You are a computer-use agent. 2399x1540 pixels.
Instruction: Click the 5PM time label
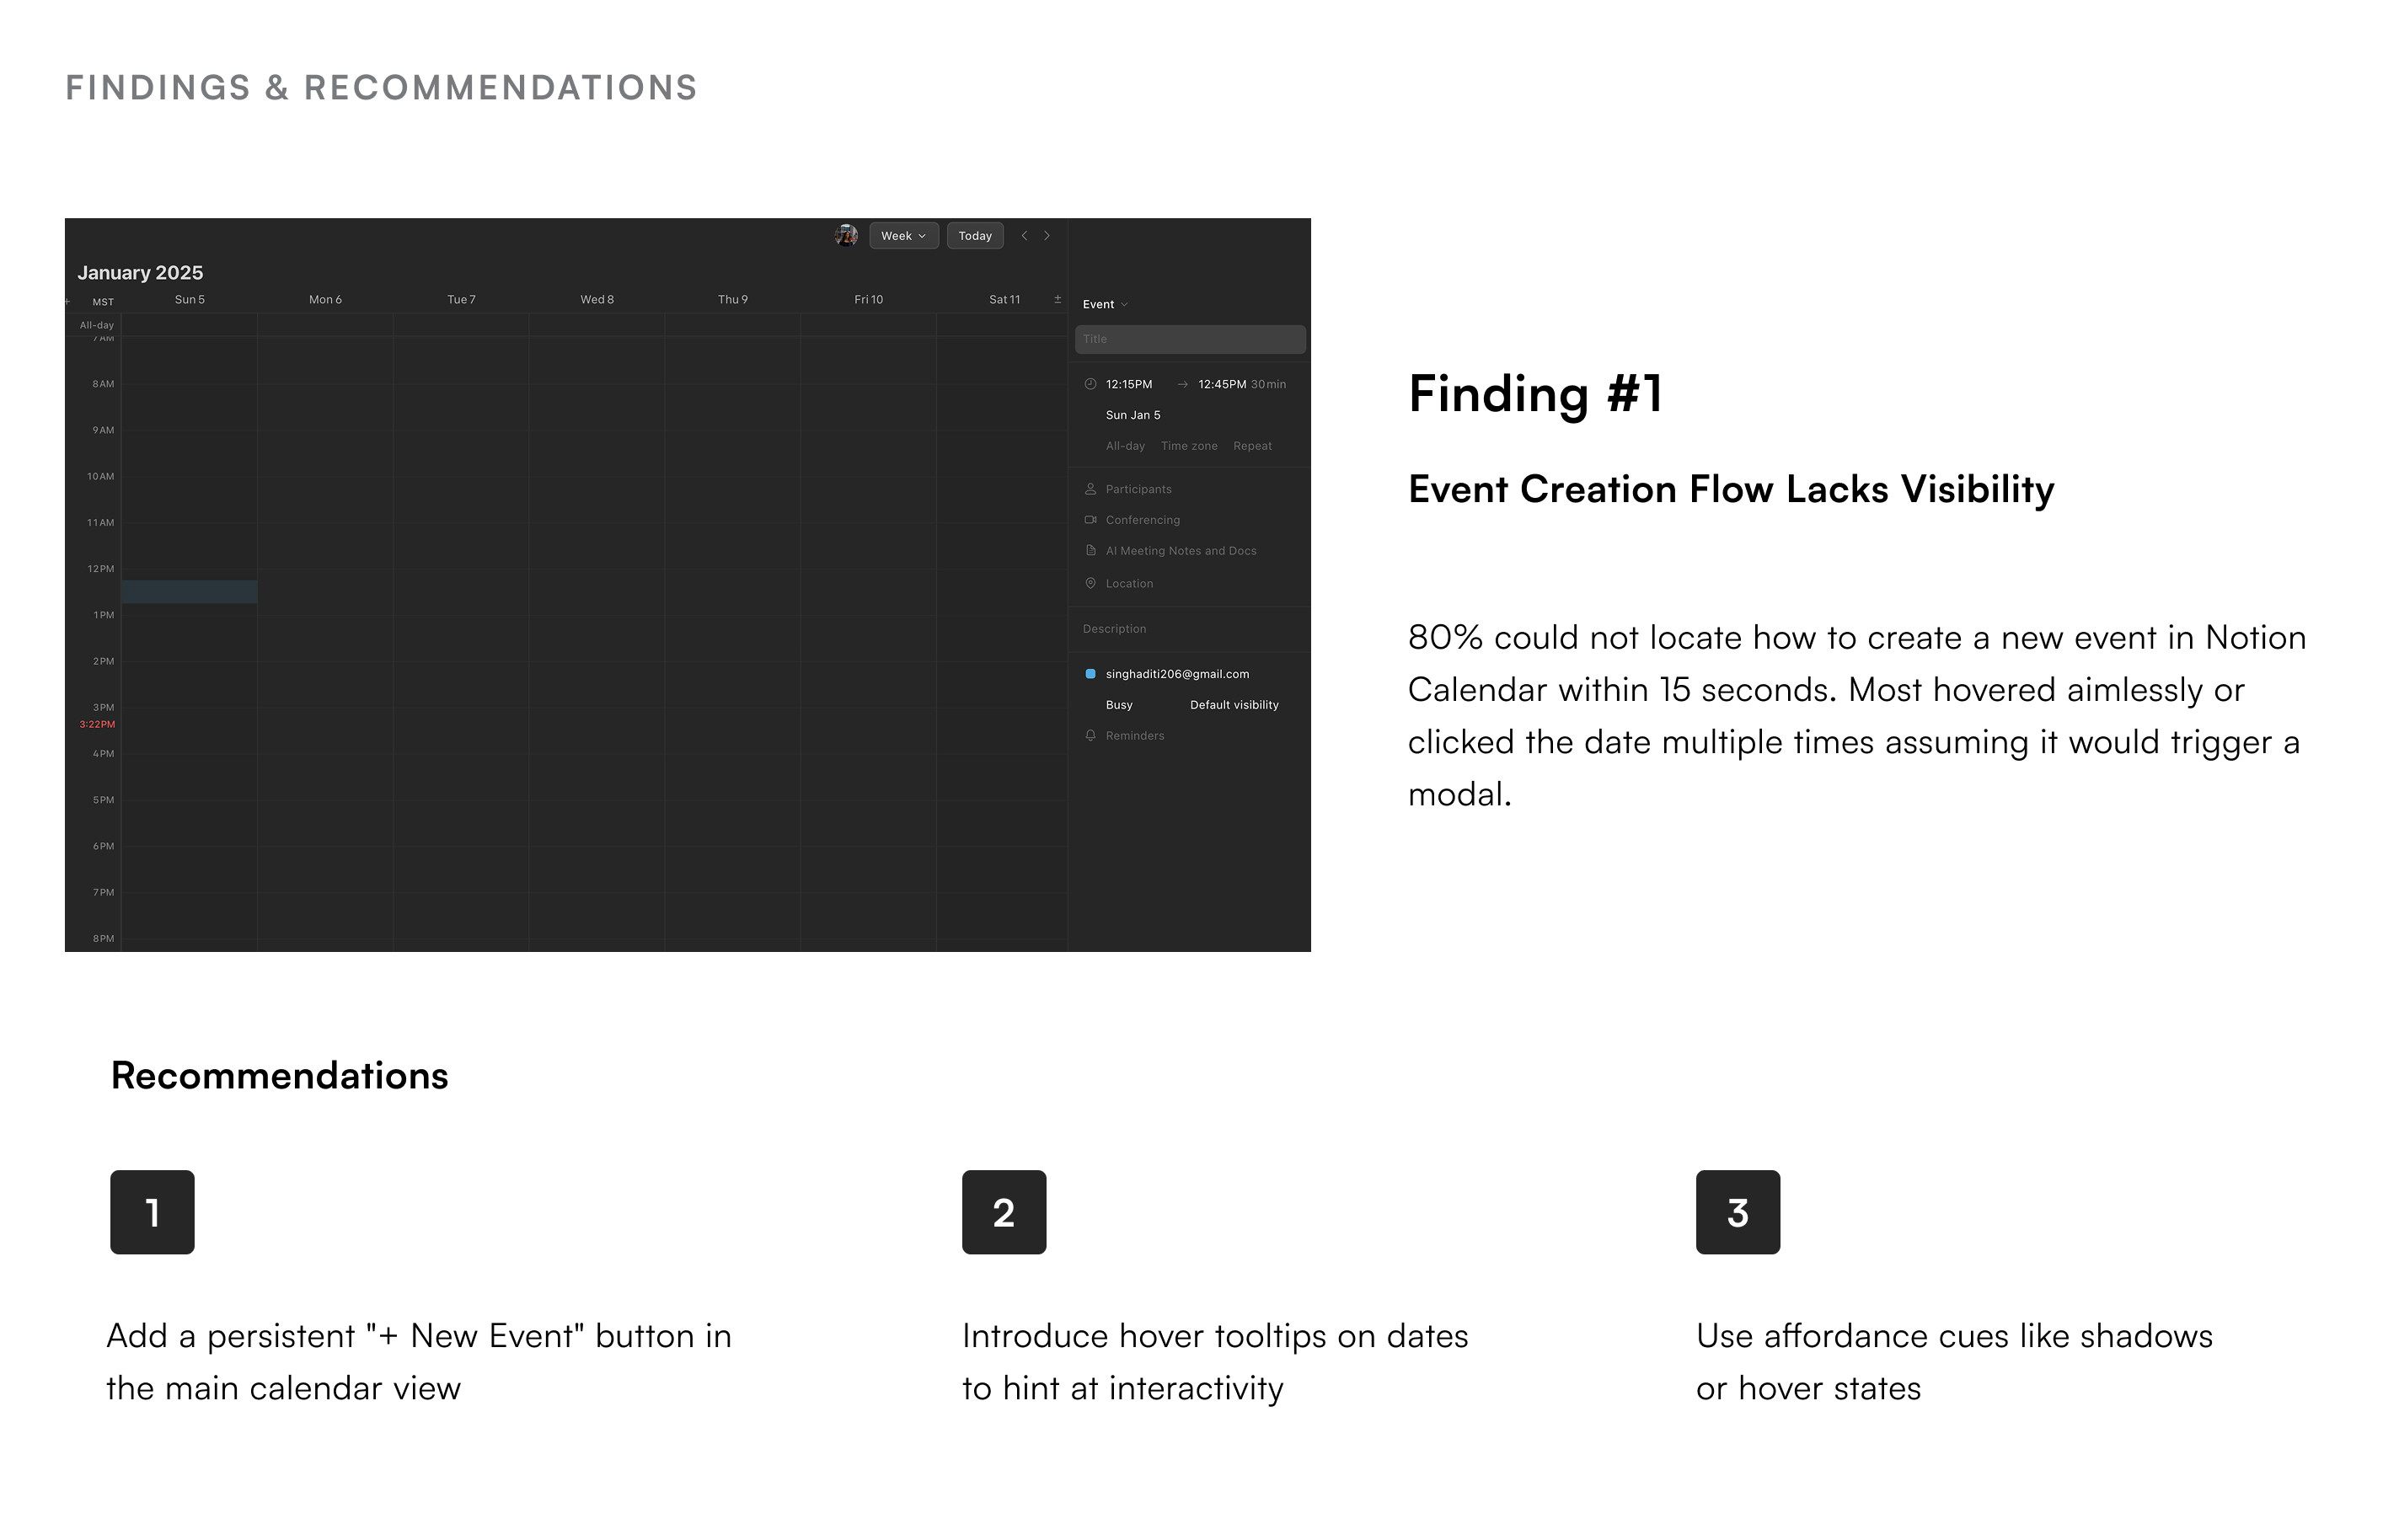[103, 800]
